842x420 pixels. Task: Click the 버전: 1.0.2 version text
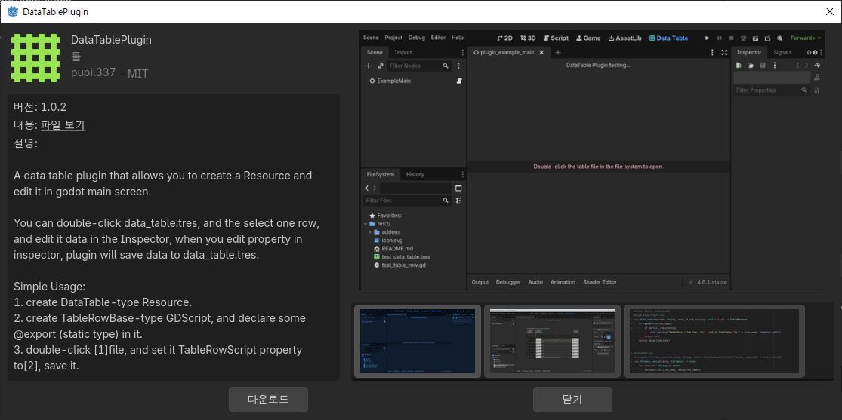pyautogui.click(x=40, y=107)
